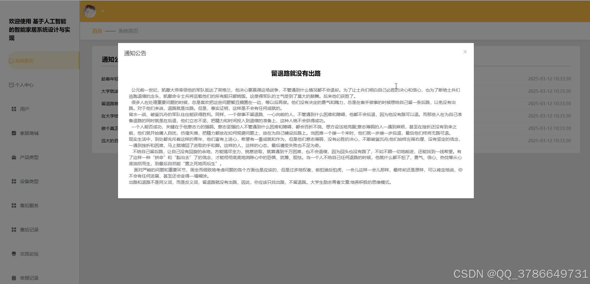Select the 个人中心 personal center icon
This screenshot has width=590, height=284.
(11, 84)
